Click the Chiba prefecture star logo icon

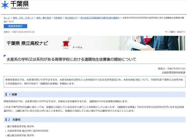(5, 5)
